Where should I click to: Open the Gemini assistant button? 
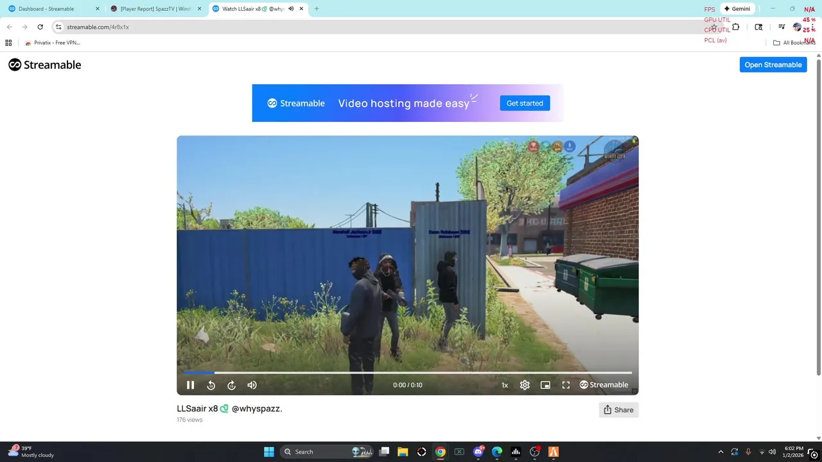click(x=737, y=9)
